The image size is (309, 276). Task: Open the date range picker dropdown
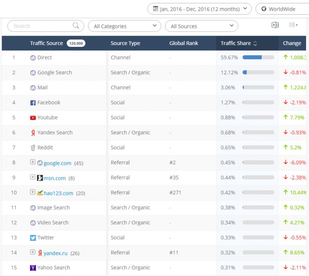(x=199, y=9)
